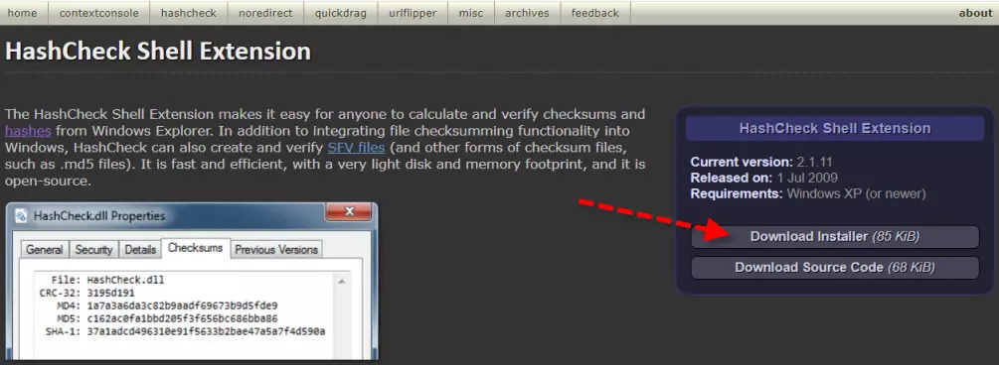Open the misc menu item

471,13
